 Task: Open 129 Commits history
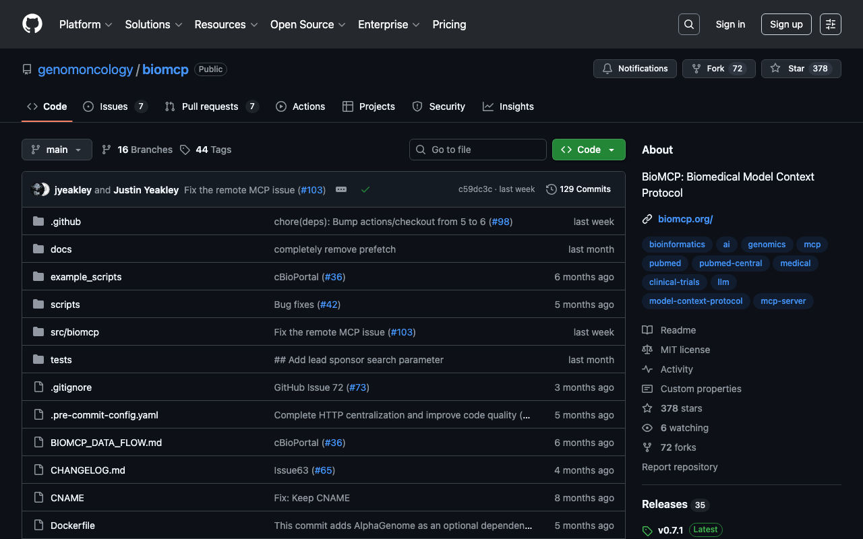[578, 189]
